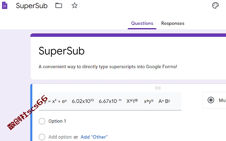The width and height of the screenshot is (226, 141).
Task: Click the SuperSub document name in the header
Action: pos(32,6)
